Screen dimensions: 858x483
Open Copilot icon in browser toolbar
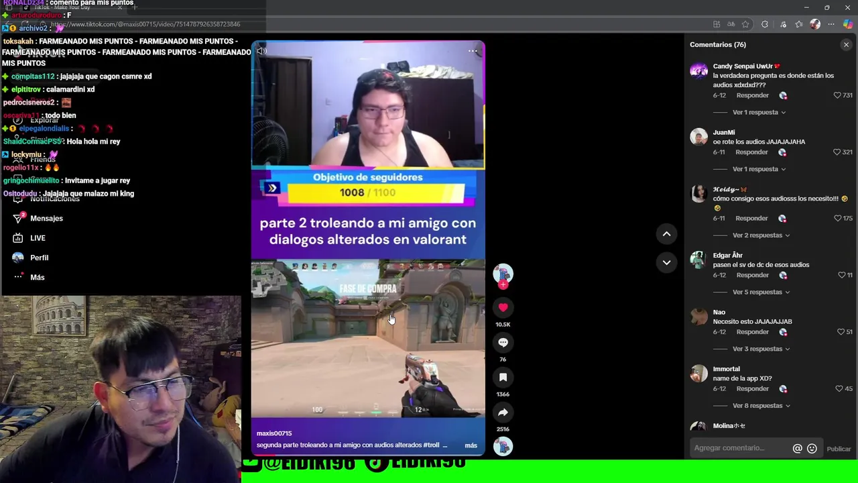[x=848, y=24]
